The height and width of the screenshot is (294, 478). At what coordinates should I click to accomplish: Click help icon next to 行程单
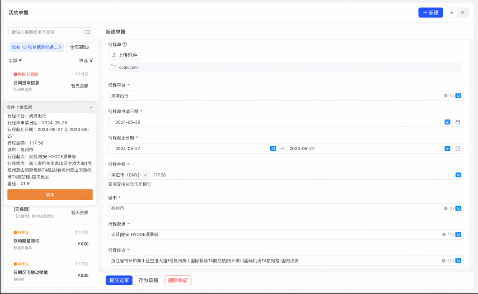click(124, 44)
